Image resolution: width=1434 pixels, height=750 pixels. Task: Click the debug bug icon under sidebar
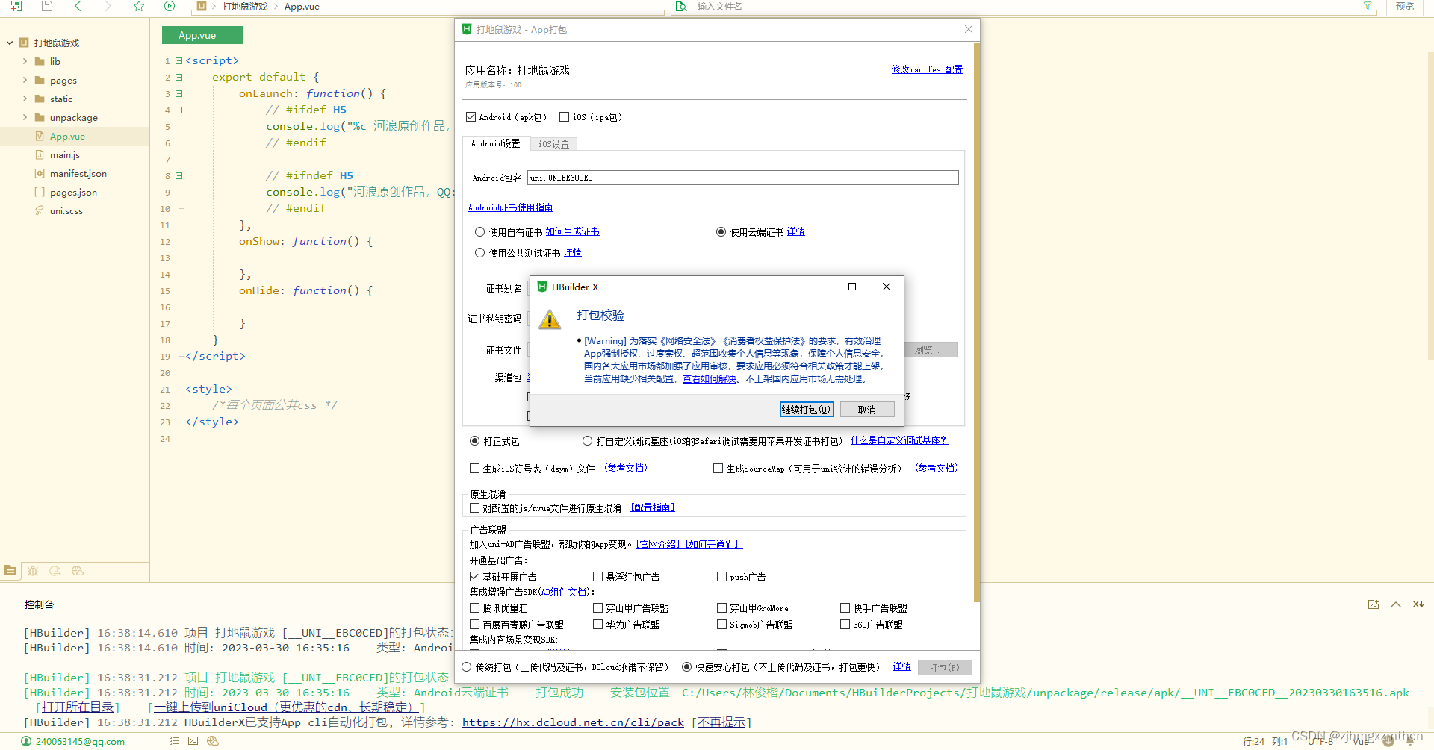point(33,571)
